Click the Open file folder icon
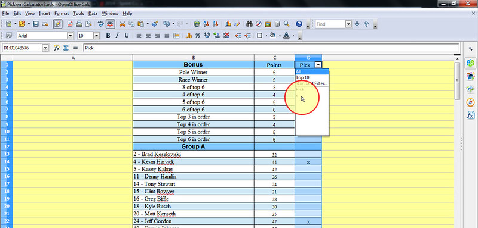 pos(22,24)
